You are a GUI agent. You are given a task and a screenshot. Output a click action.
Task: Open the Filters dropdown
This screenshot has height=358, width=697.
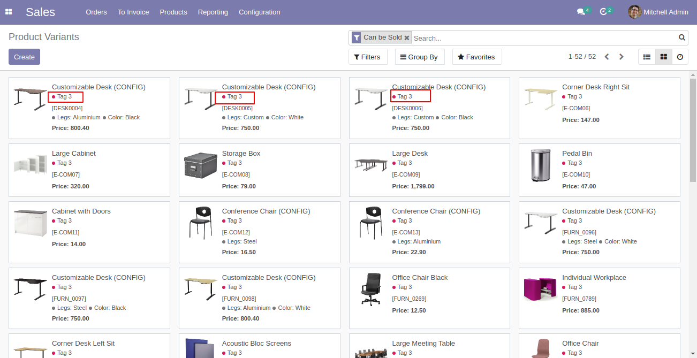pyautogui.click(x=368, y=57)
